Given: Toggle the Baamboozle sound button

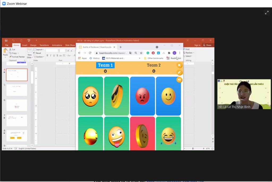Looking at the screenshot, I should point(179,80).
